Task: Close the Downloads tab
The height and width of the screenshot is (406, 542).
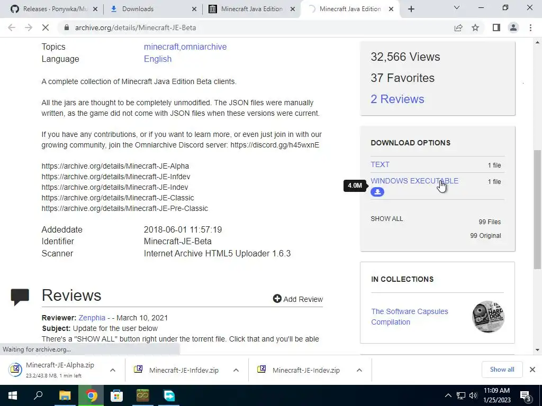Action: pos(194,9)
